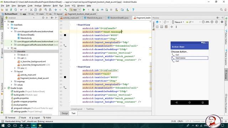This screenshot has width=228, height=128.
Task: Switch to MainActivity.java editor tab
Action: [x=94, y=18]
